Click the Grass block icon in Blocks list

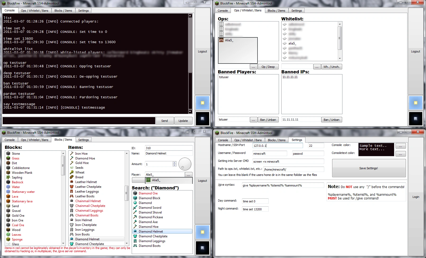coord(8,158)
